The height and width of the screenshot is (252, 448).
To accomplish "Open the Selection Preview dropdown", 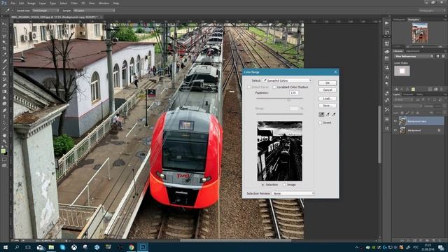I will (293, 193).
